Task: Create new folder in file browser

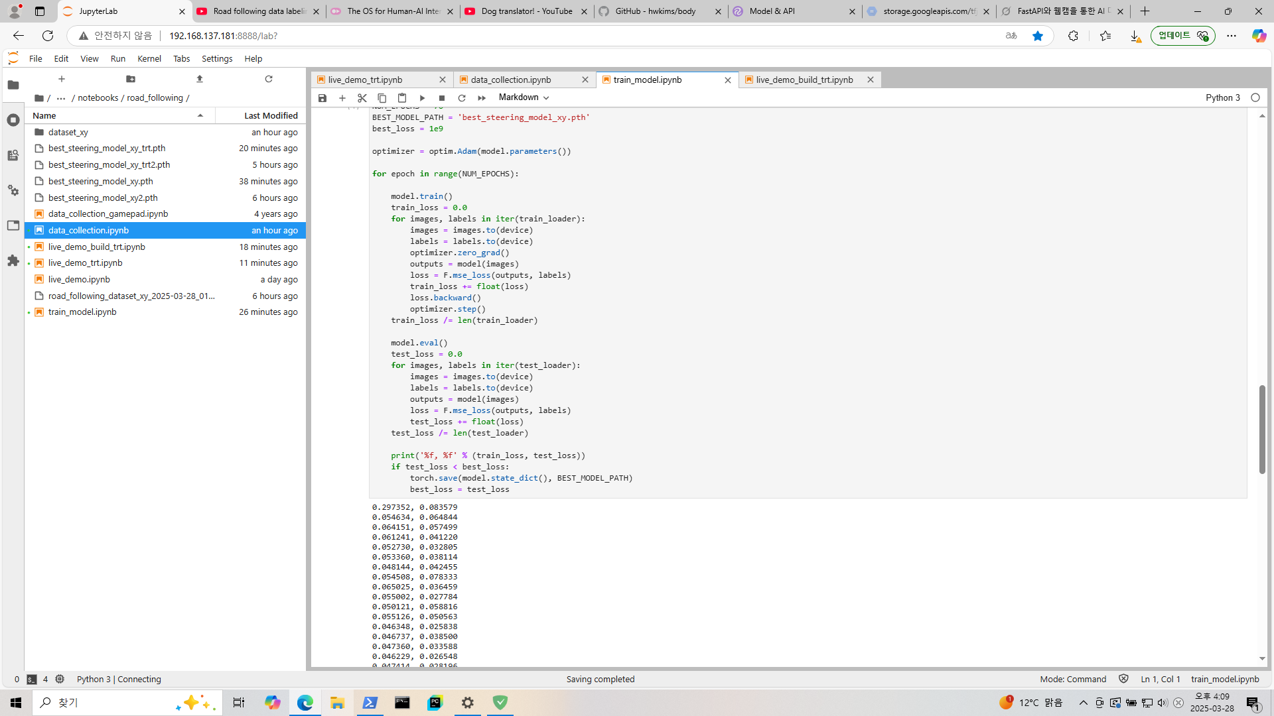Action: (131, 79)
